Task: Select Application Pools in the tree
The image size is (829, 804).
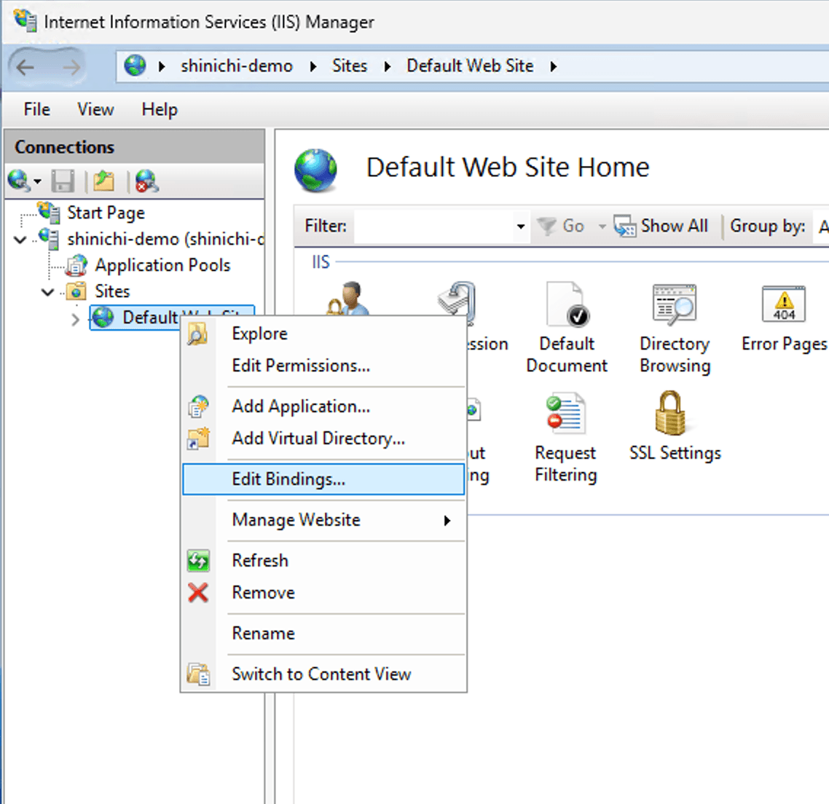Action: point(162,266)
